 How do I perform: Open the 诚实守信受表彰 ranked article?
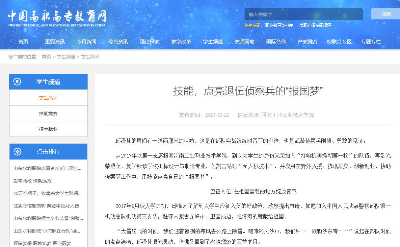coord(46,206)
